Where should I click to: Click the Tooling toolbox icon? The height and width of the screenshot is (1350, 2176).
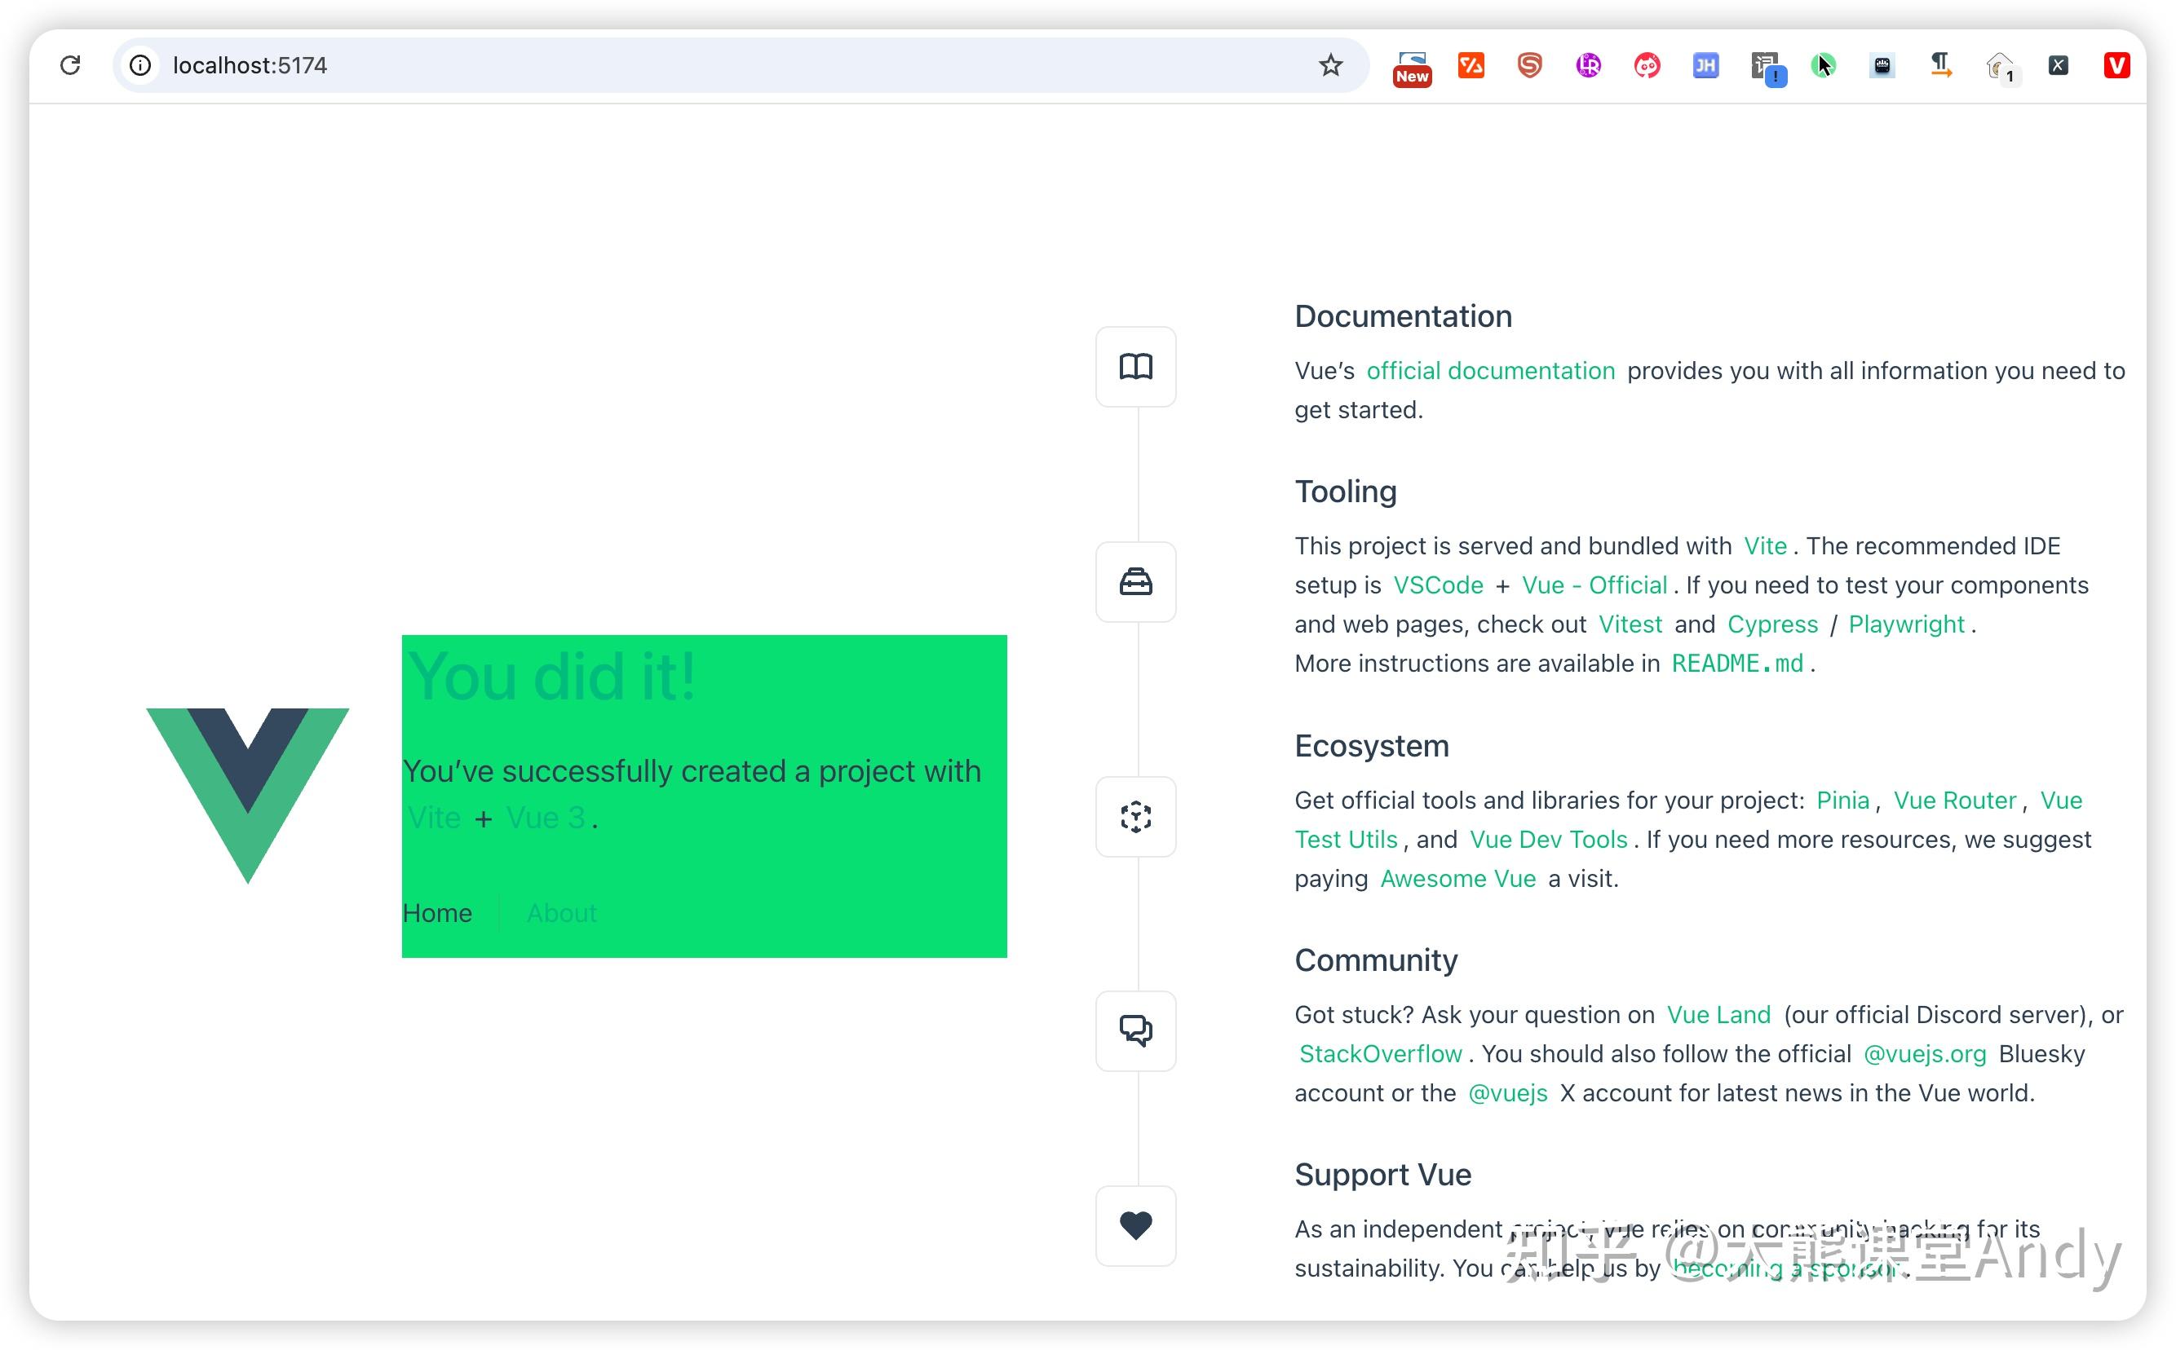coord(1134,582)
